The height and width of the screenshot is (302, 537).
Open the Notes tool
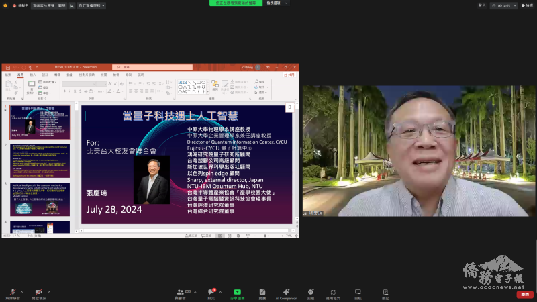tap(385, 294)
